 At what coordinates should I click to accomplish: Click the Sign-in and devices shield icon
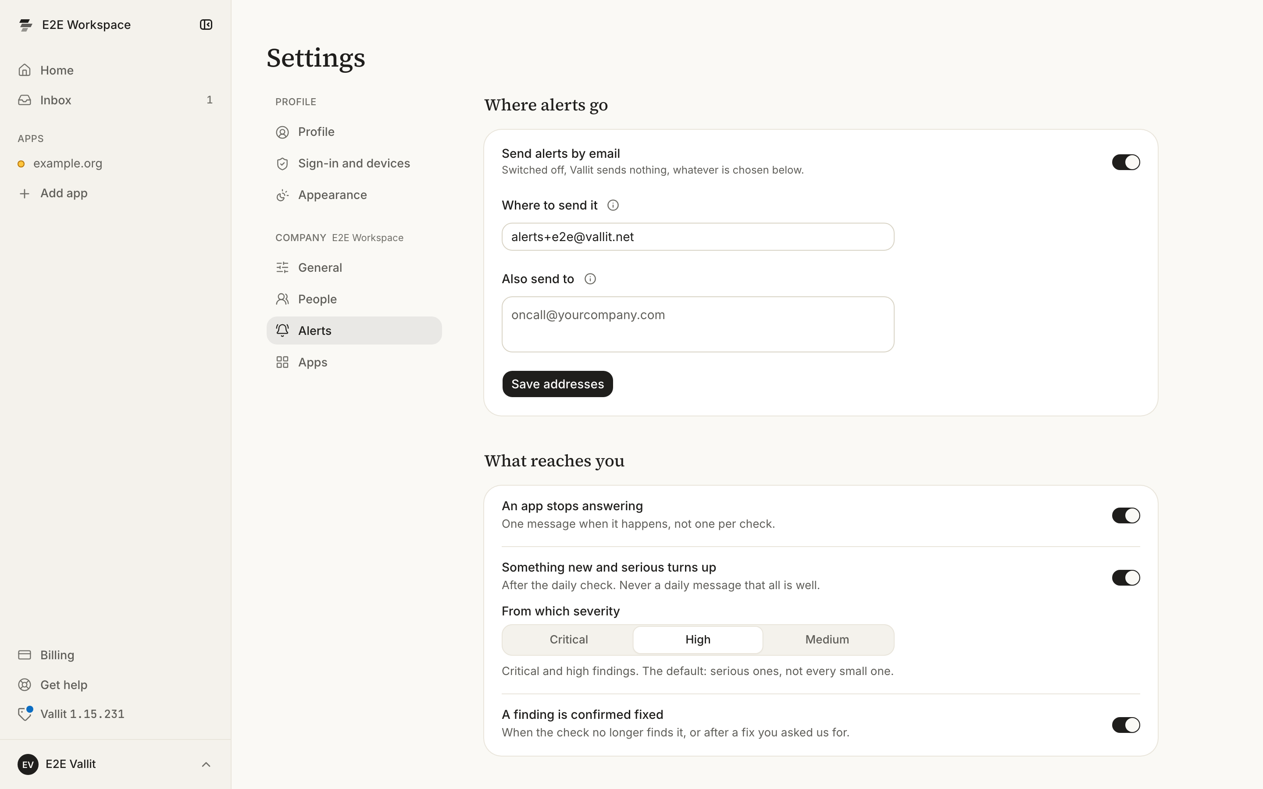pyautogui.click(x=282, y=164)
